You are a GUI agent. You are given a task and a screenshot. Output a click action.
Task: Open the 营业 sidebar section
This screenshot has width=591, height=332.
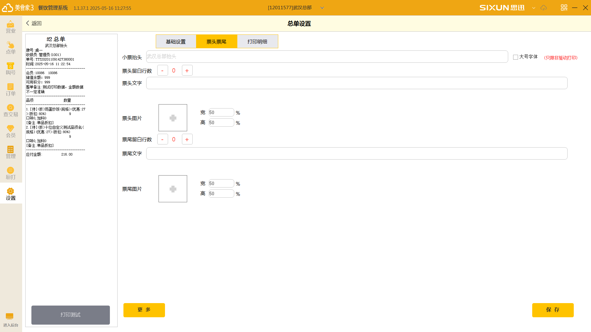(11, 27)
